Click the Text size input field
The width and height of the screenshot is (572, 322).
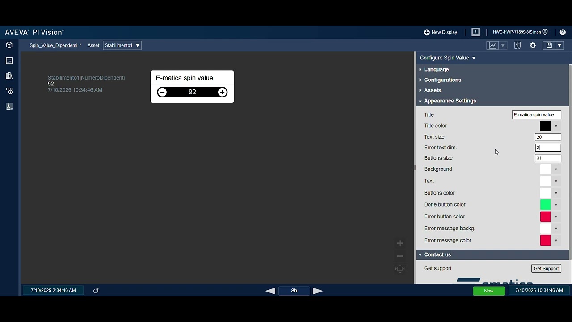548,137
